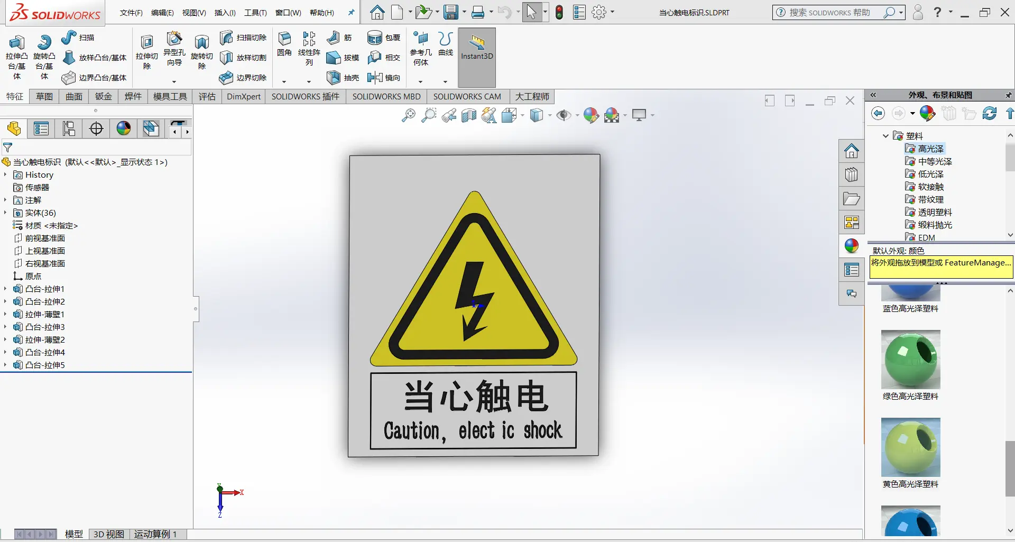1015x542 pixels.
Task: Open the Reference Geometry (参考几何体) tool
Action: click(421, 48)
